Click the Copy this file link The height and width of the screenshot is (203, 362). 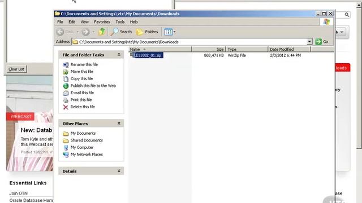coord(81,78)
